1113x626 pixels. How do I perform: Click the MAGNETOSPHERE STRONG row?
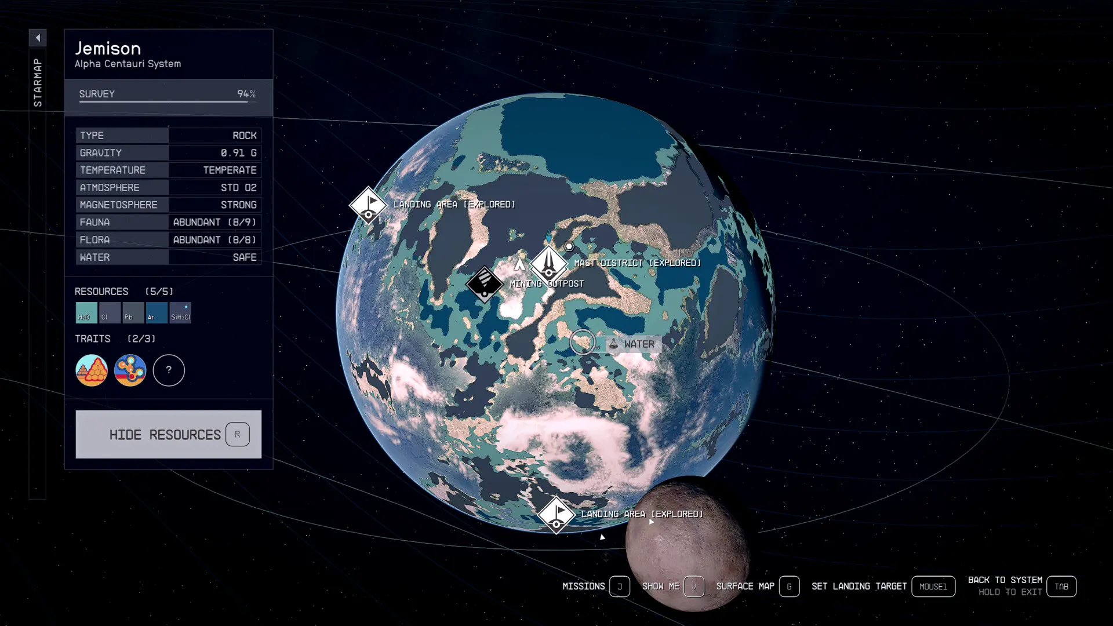tap(168, 205)
